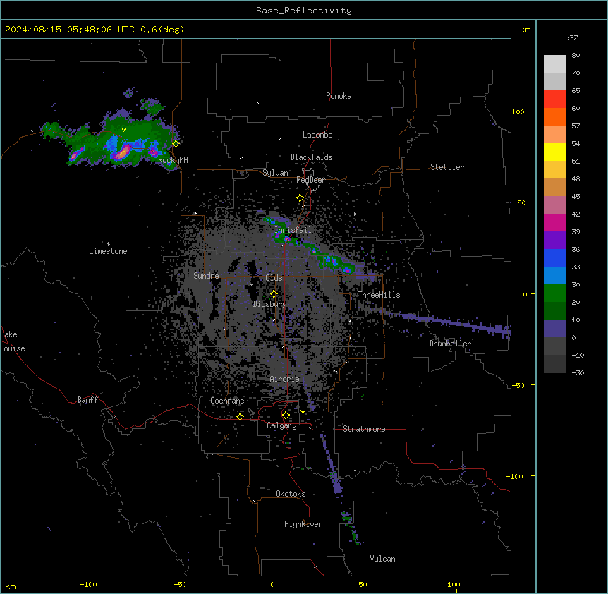Pick the light gray top swatch below 80
The width and height of the screenshot is (608, 594).
(554, 64)
